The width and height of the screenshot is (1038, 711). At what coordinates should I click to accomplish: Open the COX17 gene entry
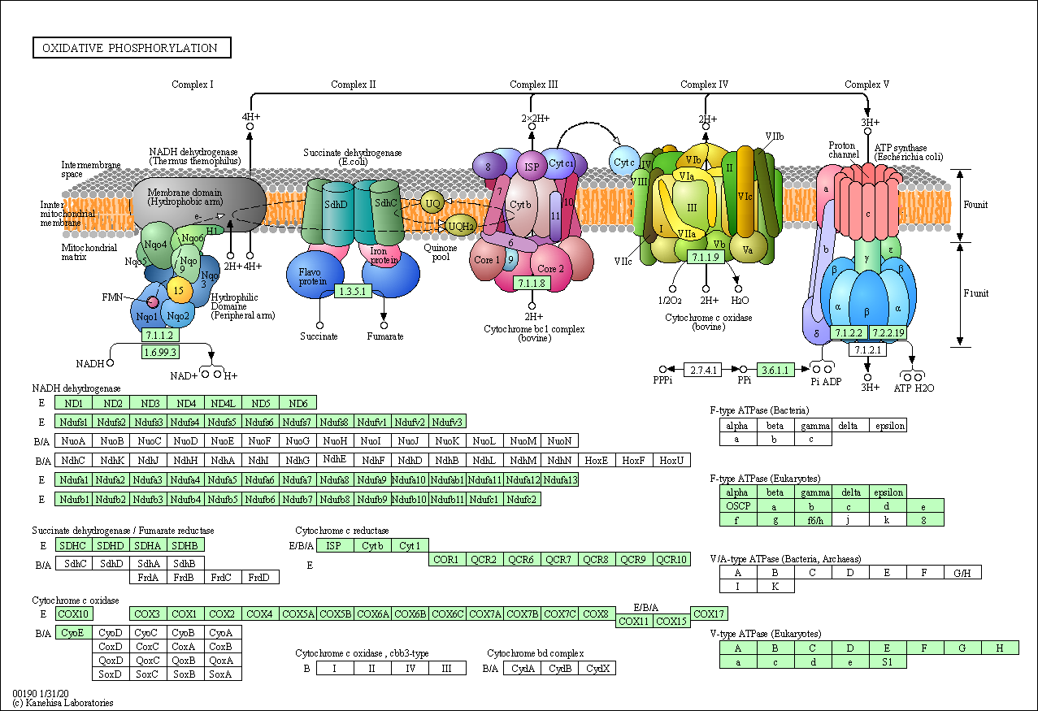(710, 613)
